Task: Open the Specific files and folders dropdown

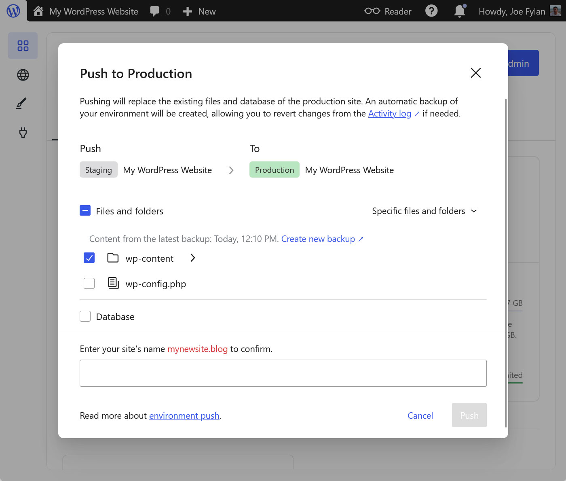Action: click(424, 211)
